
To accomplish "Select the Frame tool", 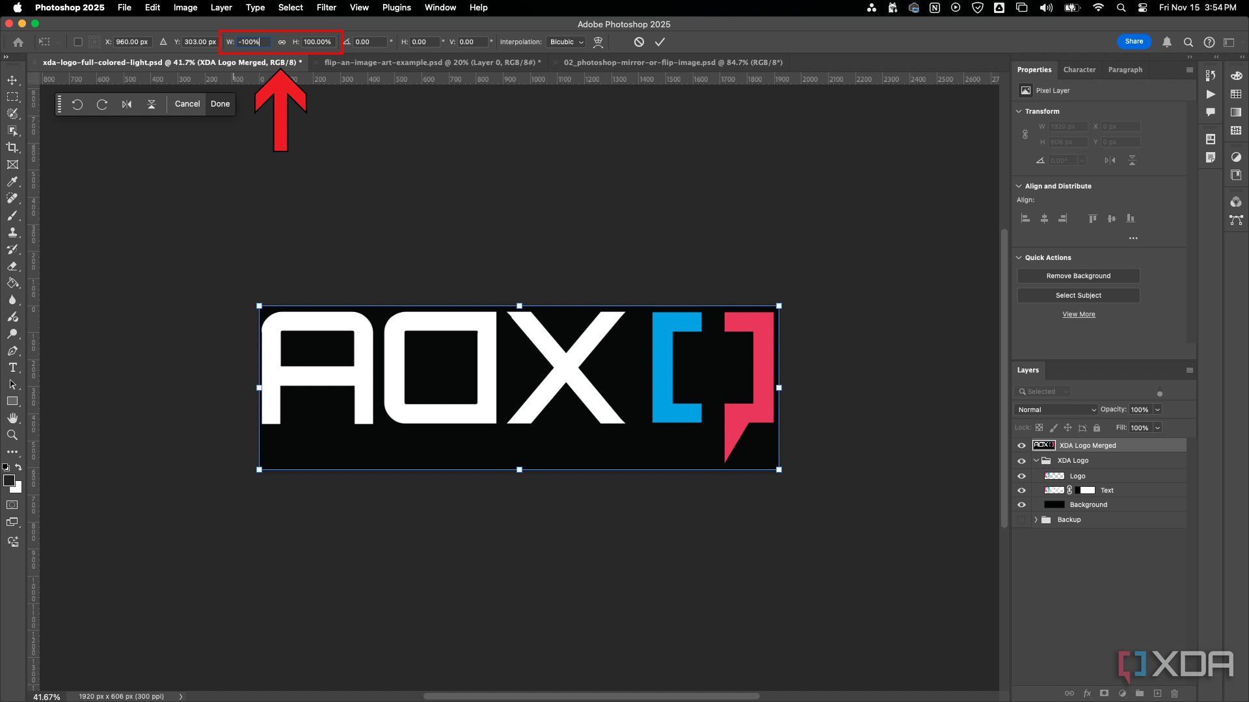I will 12,164.
